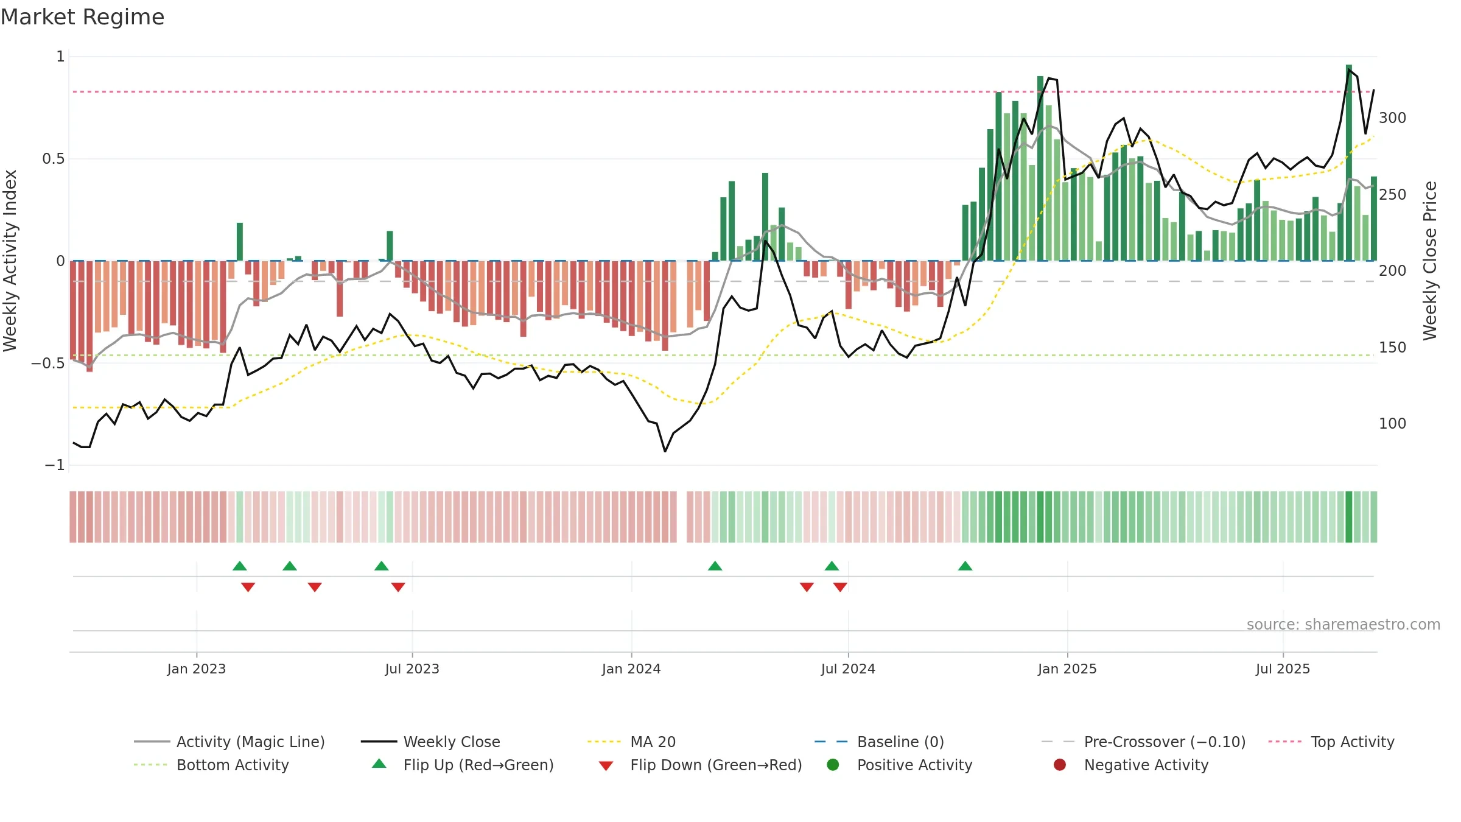Toggle Flip Up (Red→Green) legend entry
The height and width of the screenshot is (822, 1461).
click(463, 765)
